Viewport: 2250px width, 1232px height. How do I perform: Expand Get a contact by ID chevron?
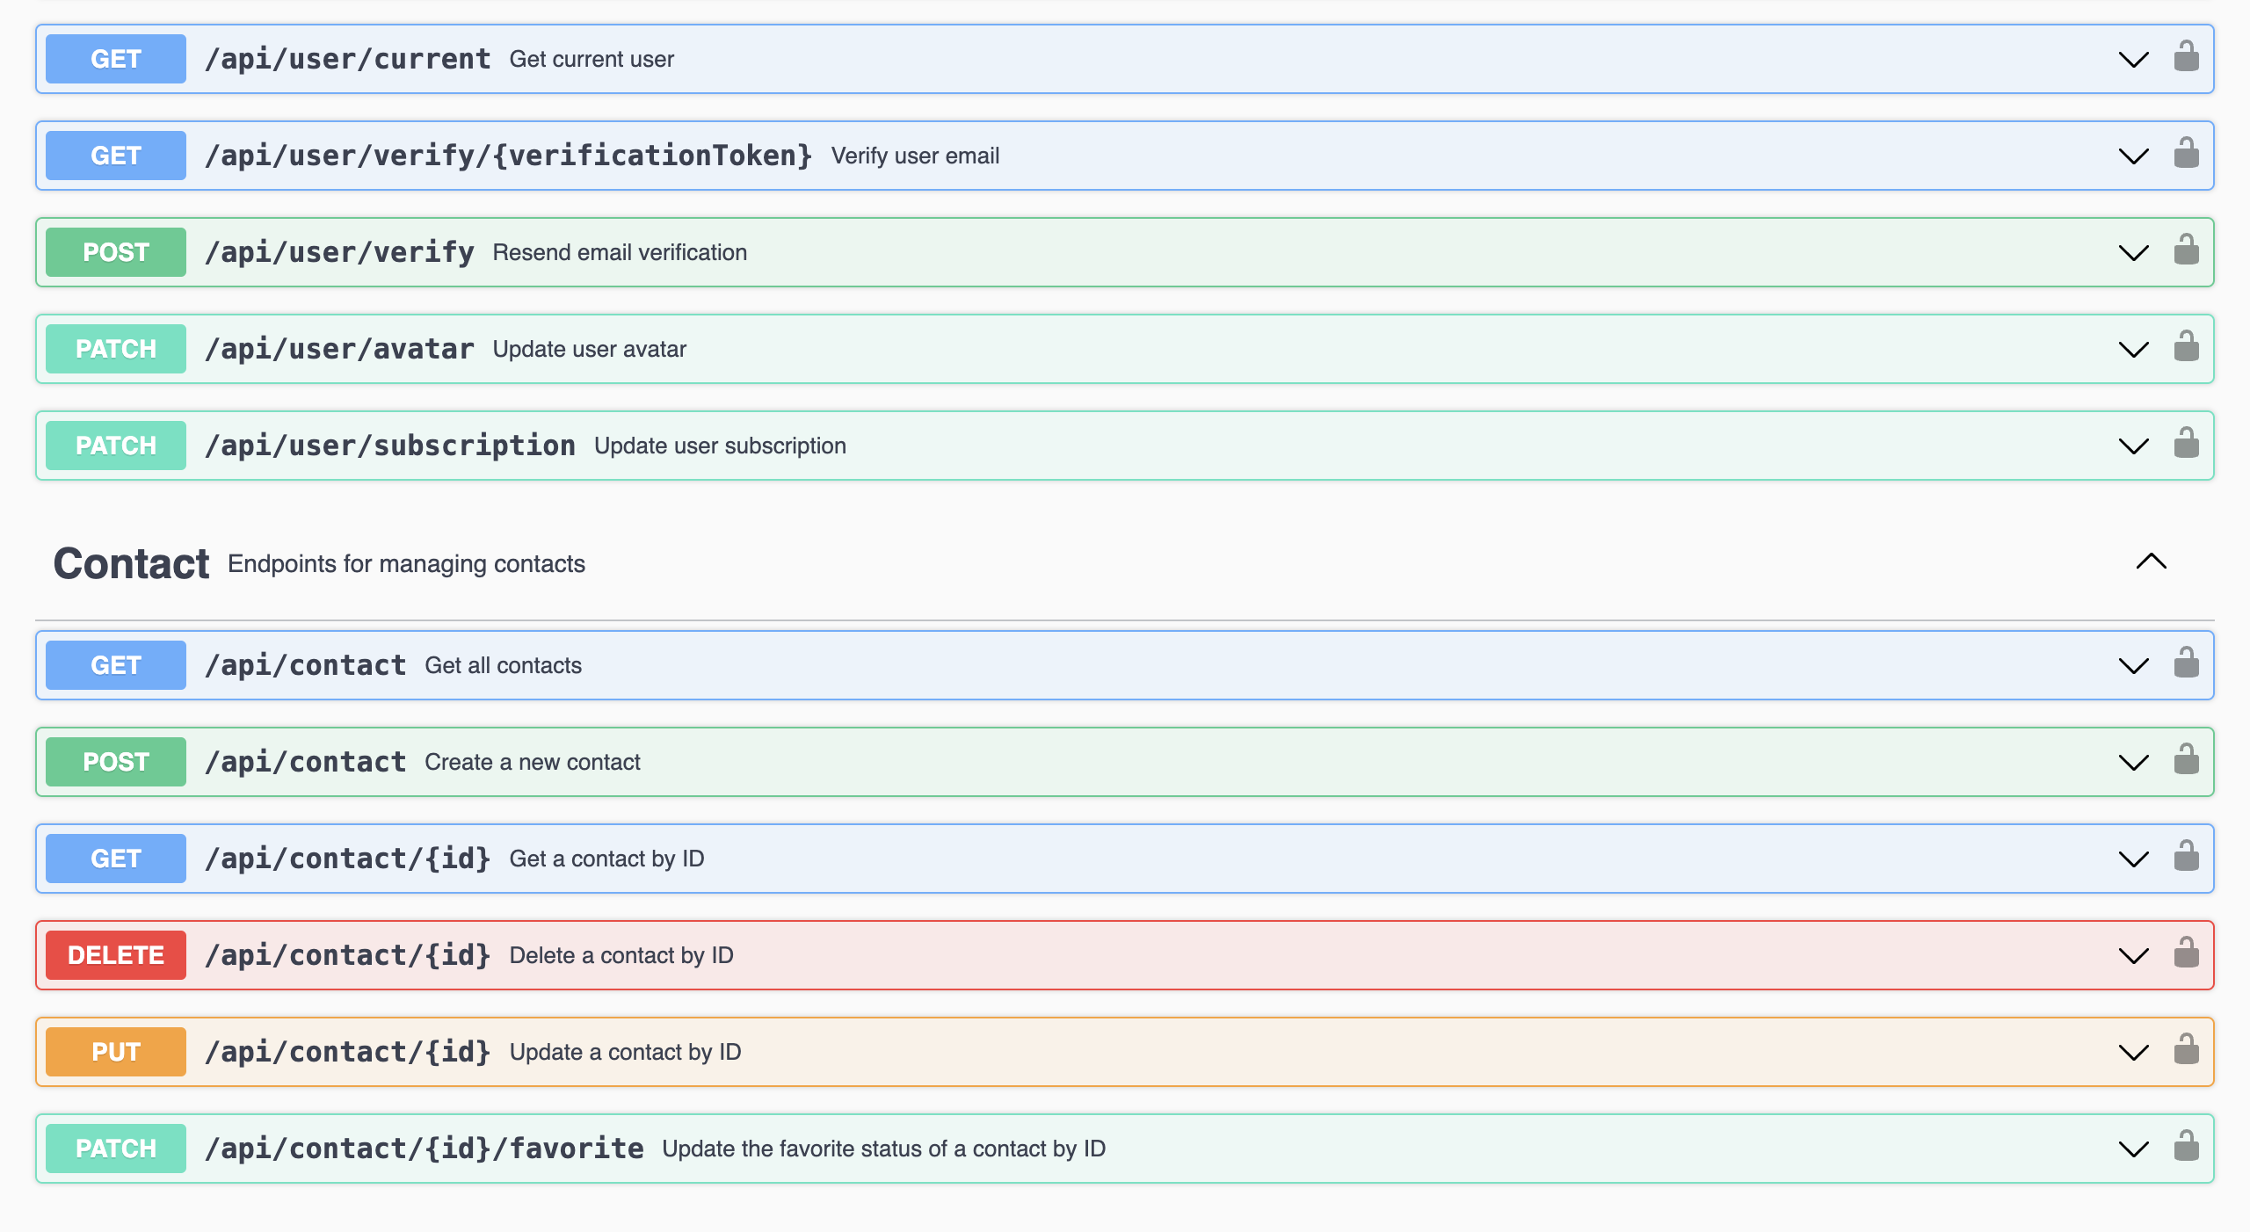pos(2133,859)
